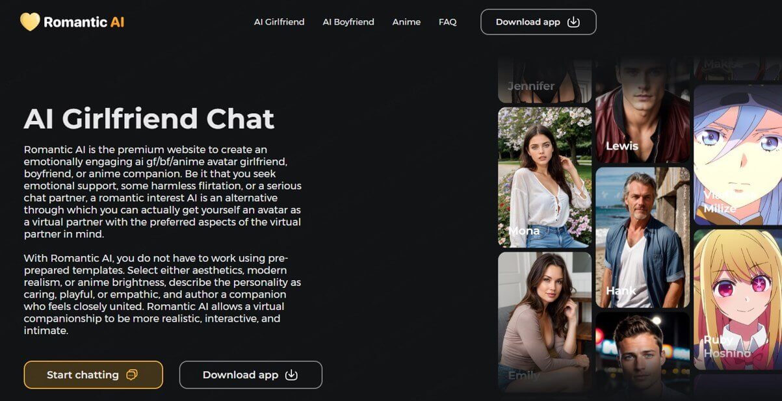Click the yellow heart logo icon
782x401 pixels.
30,22
